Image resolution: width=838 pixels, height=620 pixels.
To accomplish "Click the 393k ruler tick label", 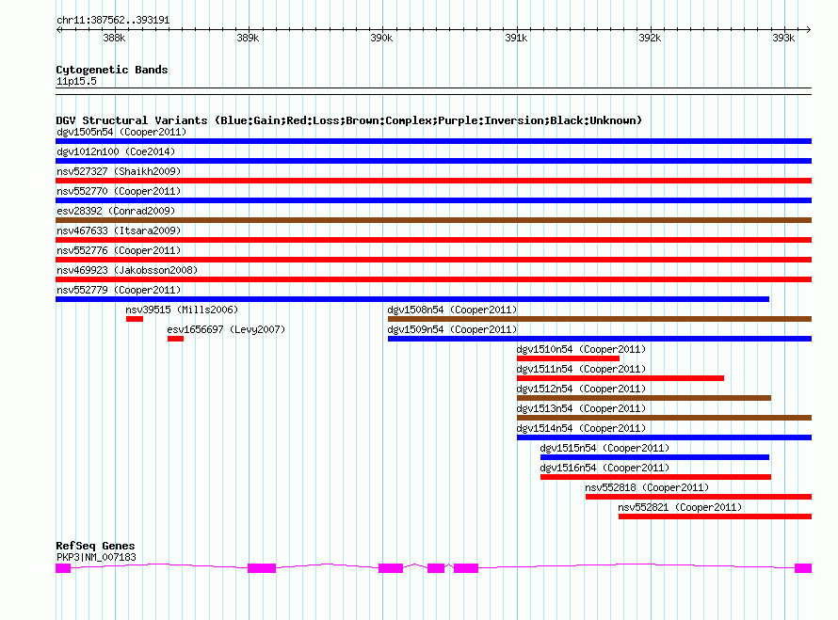I will pos(783,38).
